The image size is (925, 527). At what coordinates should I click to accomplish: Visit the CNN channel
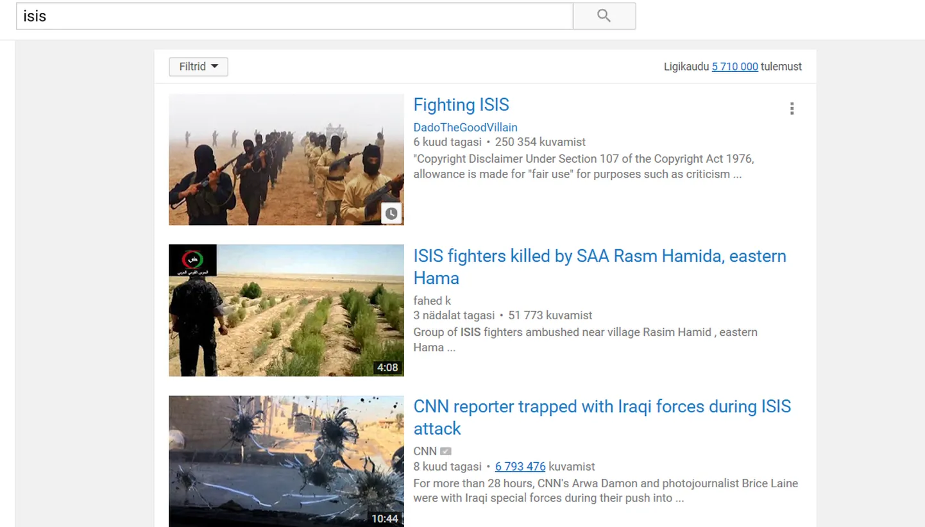point(425,451)
